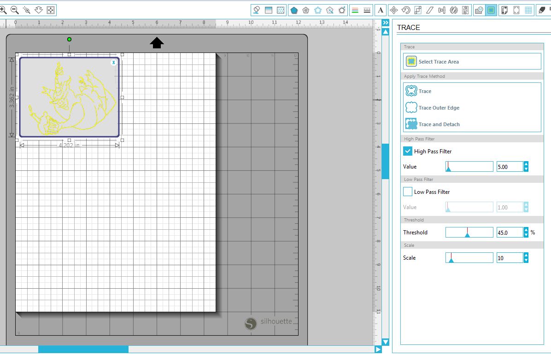Open the Rotate panel icon

point(406,10)
